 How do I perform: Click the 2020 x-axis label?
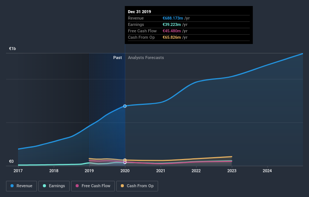pos(125,171)
